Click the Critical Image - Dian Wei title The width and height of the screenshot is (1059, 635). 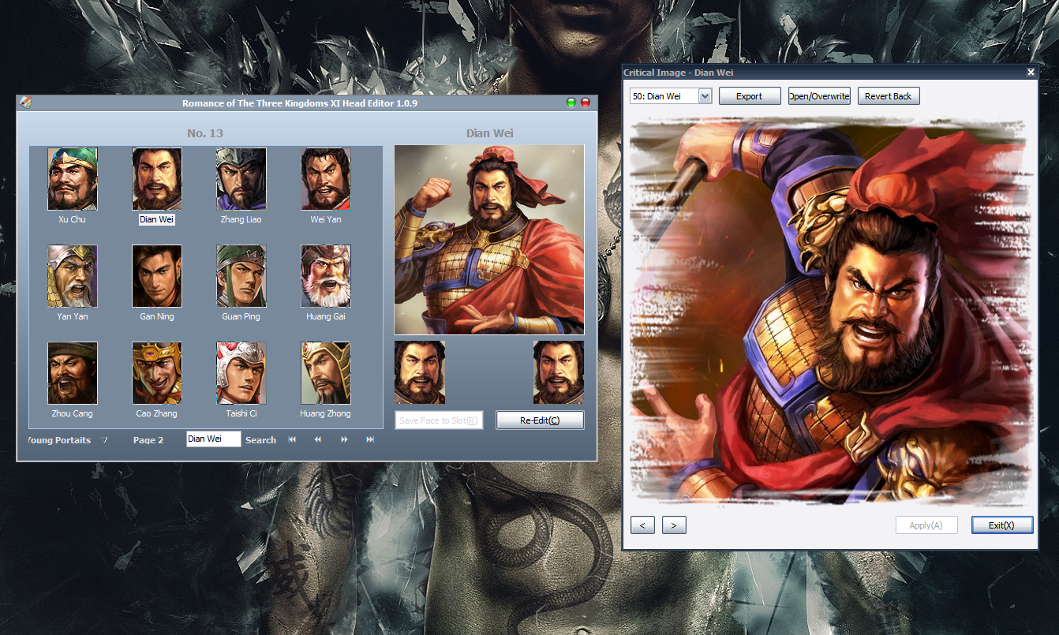pos(679,73)
